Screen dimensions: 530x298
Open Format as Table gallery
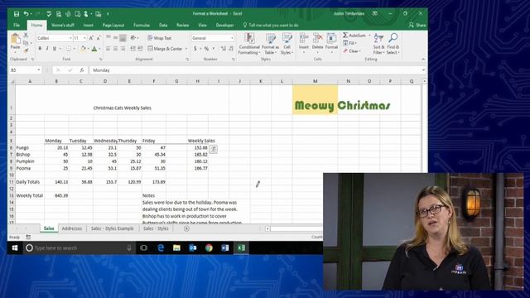point(271,44)
